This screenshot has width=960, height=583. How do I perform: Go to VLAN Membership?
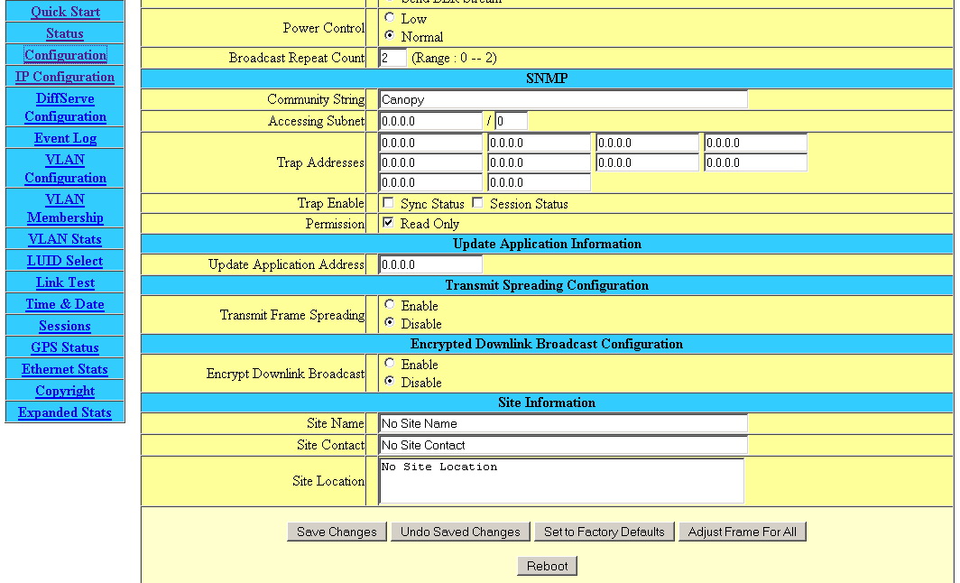pos(65,208)
